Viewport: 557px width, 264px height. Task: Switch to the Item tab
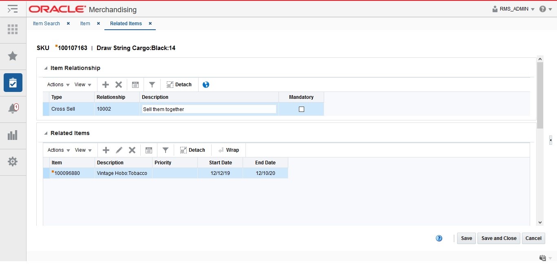click(x=85, y=24)
